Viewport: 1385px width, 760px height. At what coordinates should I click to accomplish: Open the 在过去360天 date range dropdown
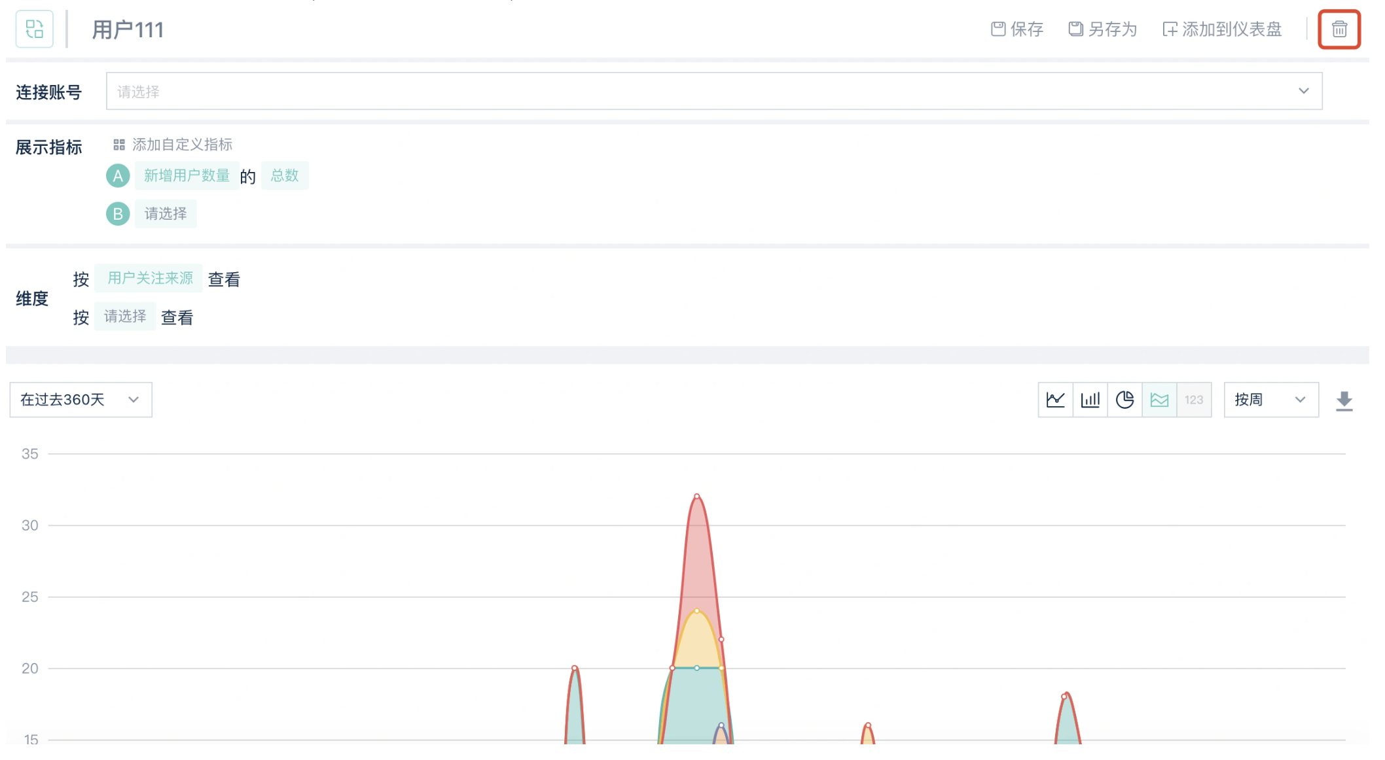(x=81, y=400)
